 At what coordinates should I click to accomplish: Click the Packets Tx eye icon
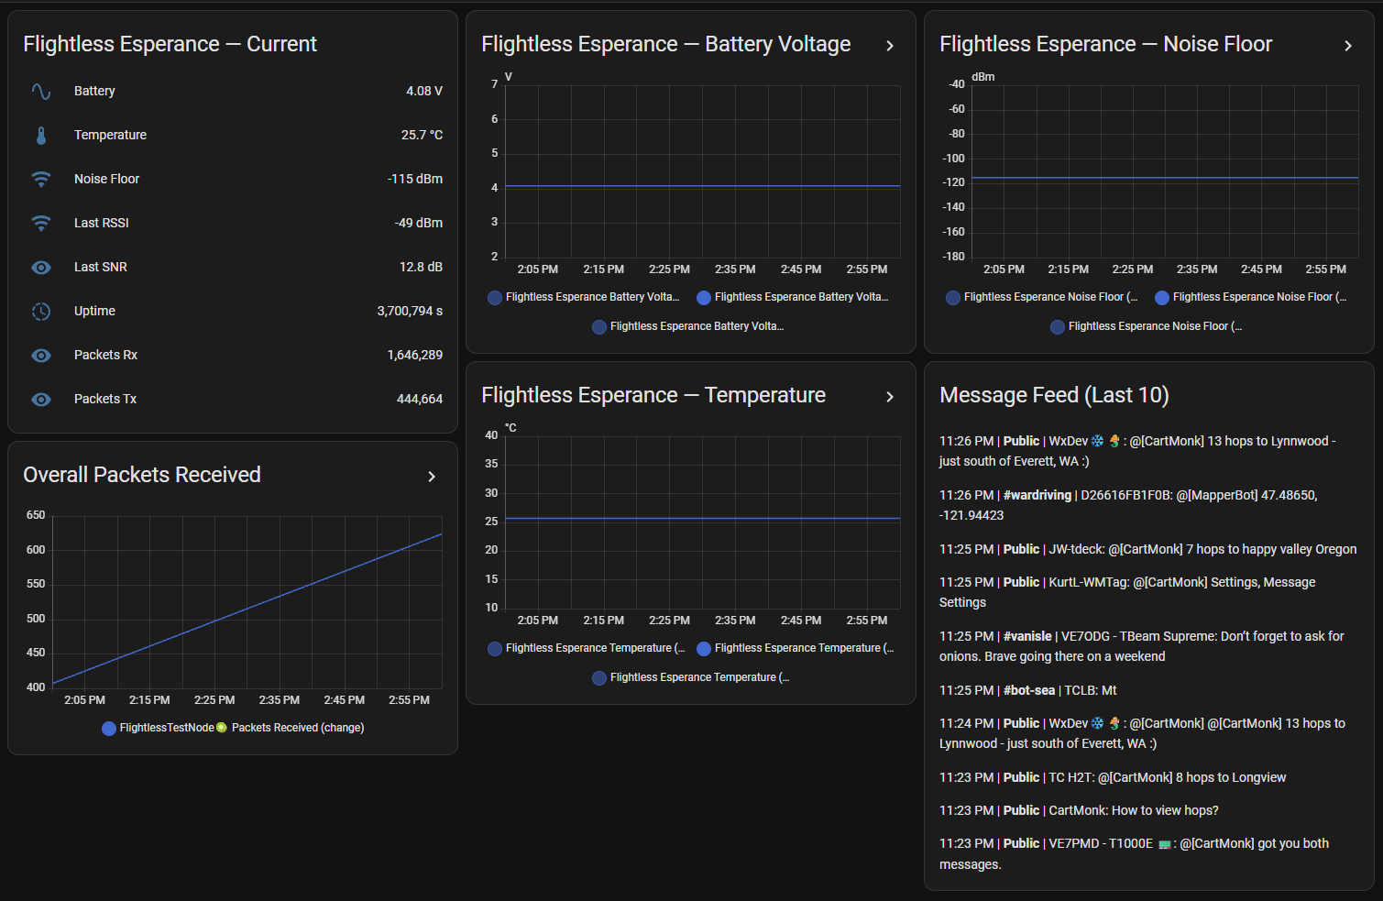click(x=41, y=399)
